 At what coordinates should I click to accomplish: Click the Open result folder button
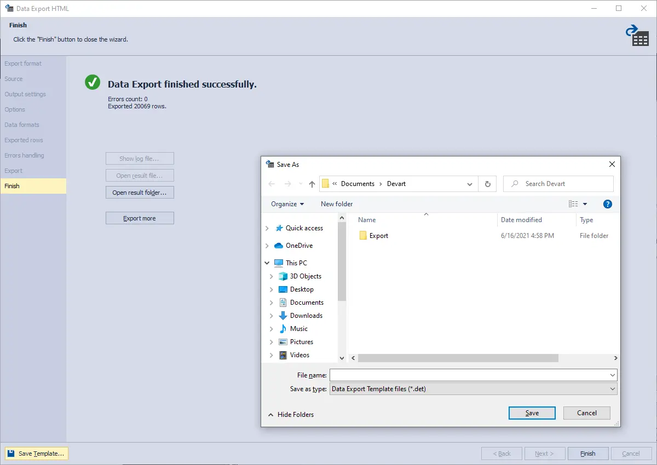140,192
